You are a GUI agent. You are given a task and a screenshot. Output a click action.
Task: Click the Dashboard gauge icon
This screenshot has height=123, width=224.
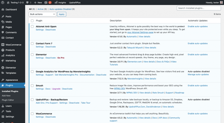coord(3,9)
